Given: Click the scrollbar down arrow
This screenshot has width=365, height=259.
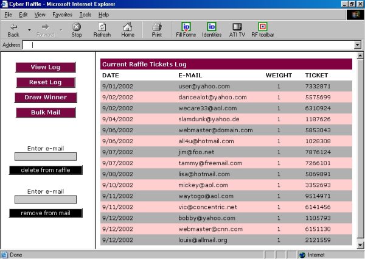Looking at the screenshot, I should (x=360, y=244).
